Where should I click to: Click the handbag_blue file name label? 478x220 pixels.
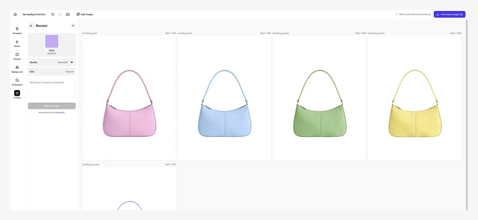point(185,33)
